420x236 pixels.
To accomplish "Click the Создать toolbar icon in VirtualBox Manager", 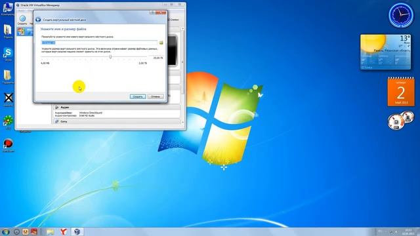I will click(x=22, y=20).
